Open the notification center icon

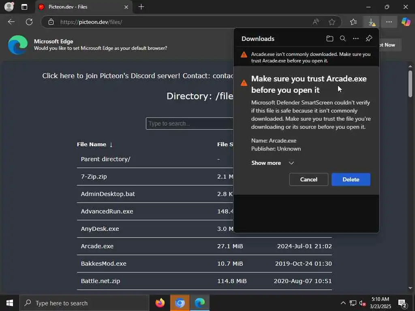[x=402, y=303]
